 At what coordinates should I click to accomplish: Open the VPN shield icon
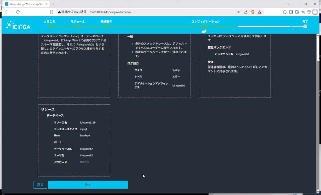point(309,12)
